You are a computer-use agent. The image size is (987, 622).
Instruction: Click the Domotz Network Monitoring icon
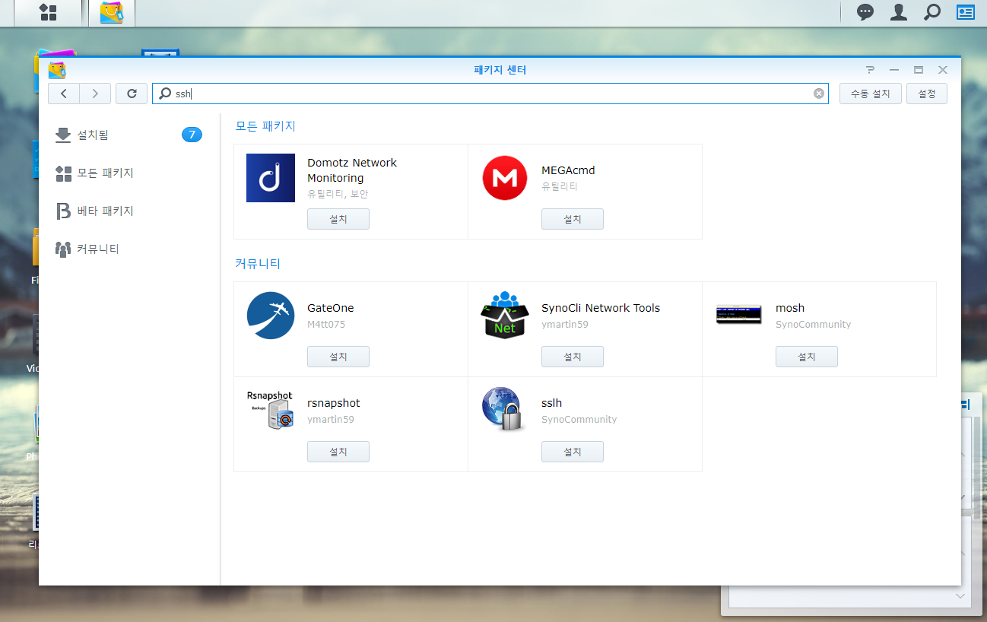point(271,178)
